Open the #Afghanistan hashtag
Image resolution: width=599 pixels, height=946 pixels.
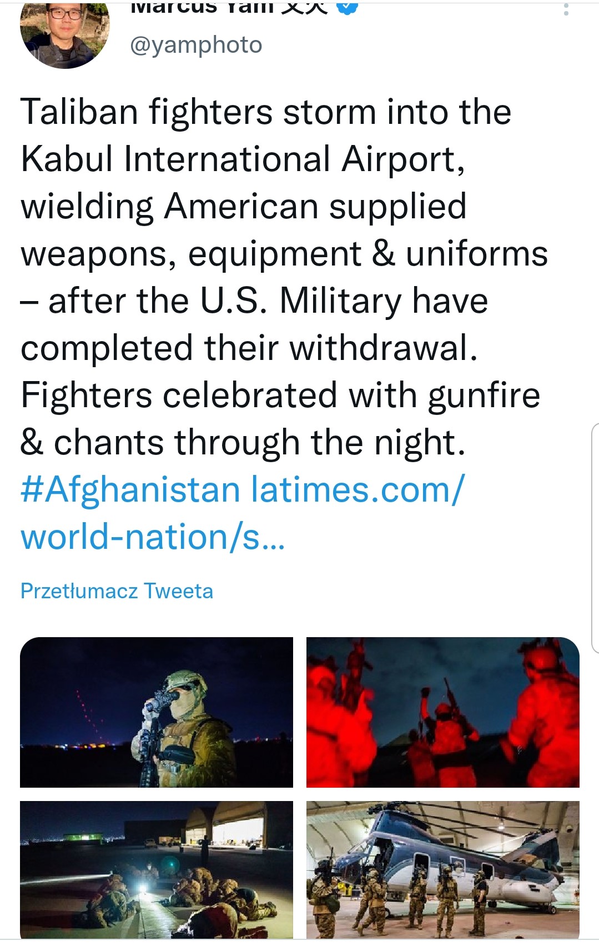coord(130,490)
